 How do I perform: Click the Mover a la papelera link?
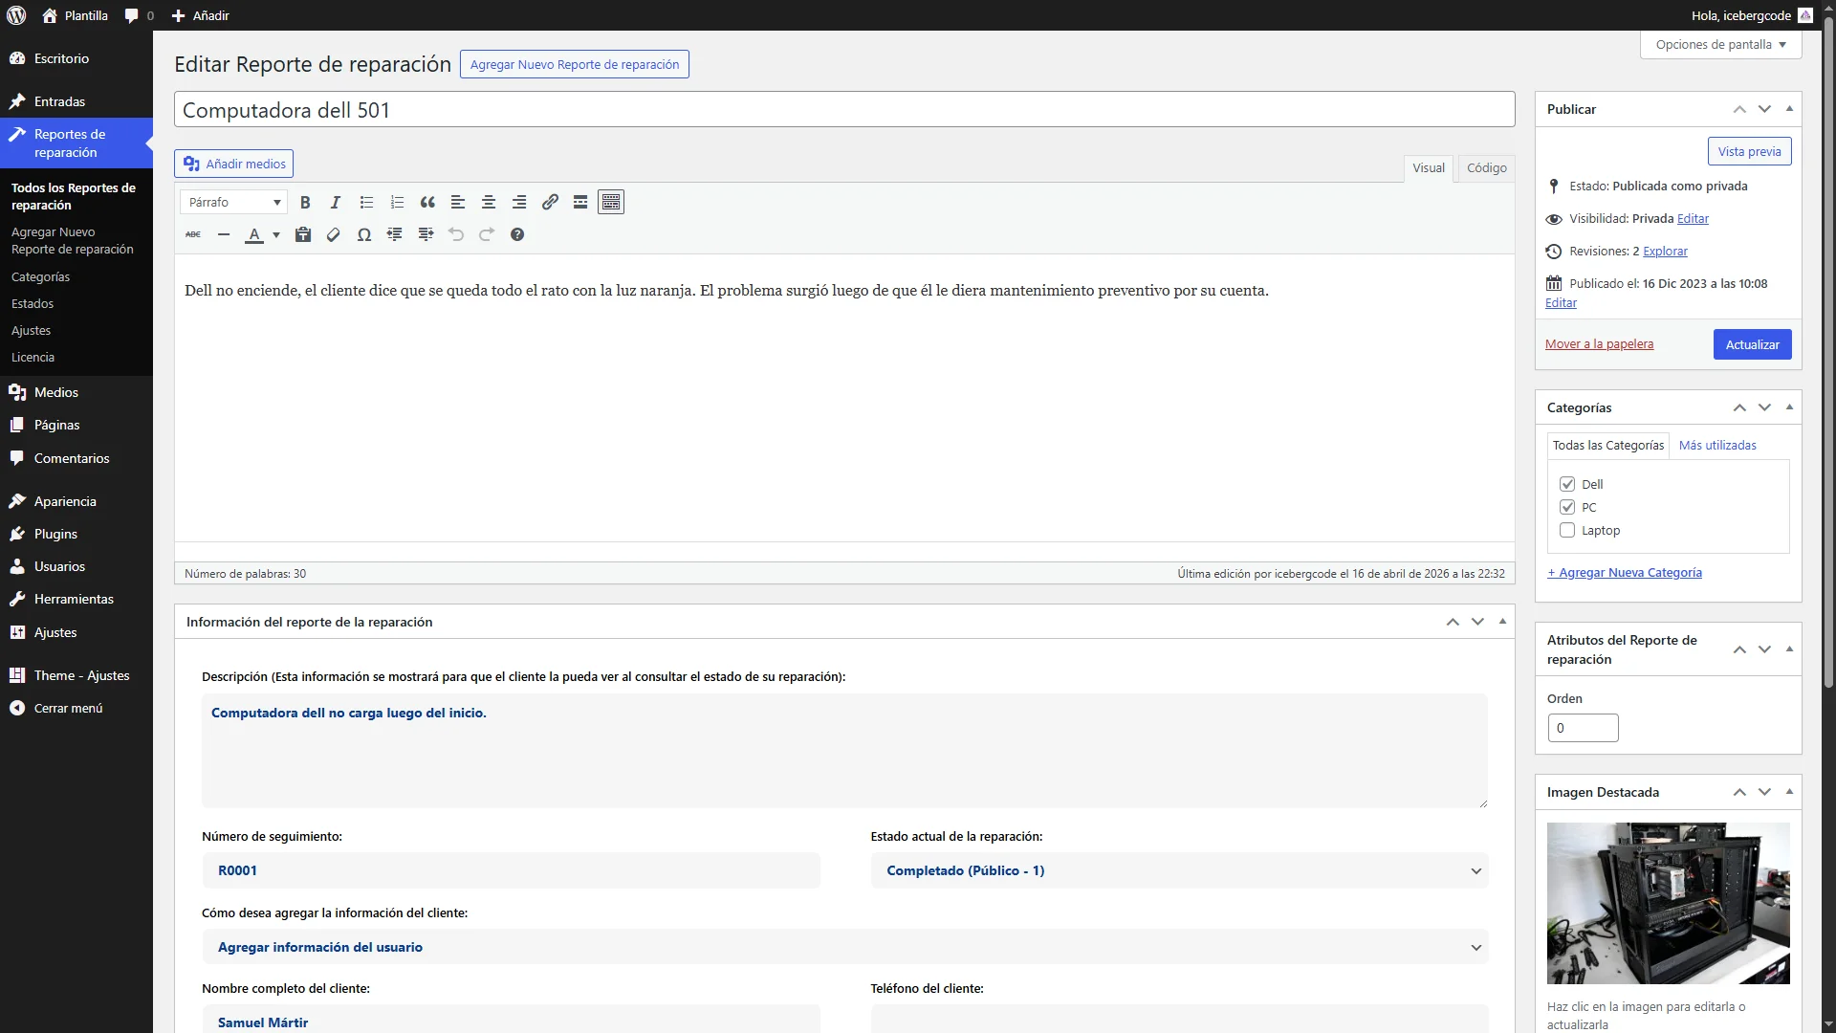[x=1599, y=344]
